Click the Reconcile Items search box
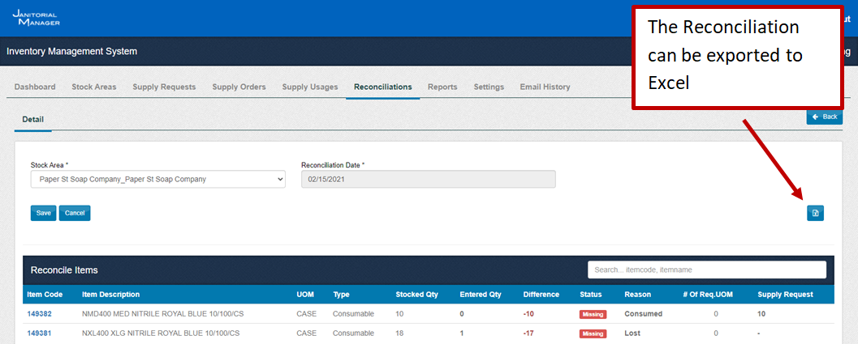The image size is (858, 344). click(x=706, y=270)
